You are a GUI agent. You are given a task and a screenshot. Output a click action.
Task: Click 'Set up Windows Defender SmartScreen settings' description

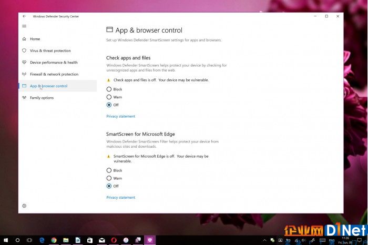pos(164,40)
